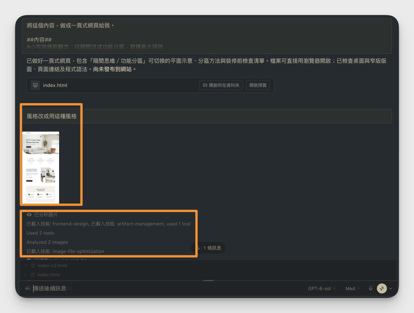Remove the index.html attachment with its X
This screenshot has width=414, height=313.
pos(25,275)
